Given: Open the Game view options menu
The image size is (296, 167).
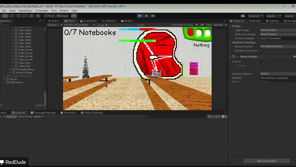Looking at the screenshot, I should pos(225,21).
